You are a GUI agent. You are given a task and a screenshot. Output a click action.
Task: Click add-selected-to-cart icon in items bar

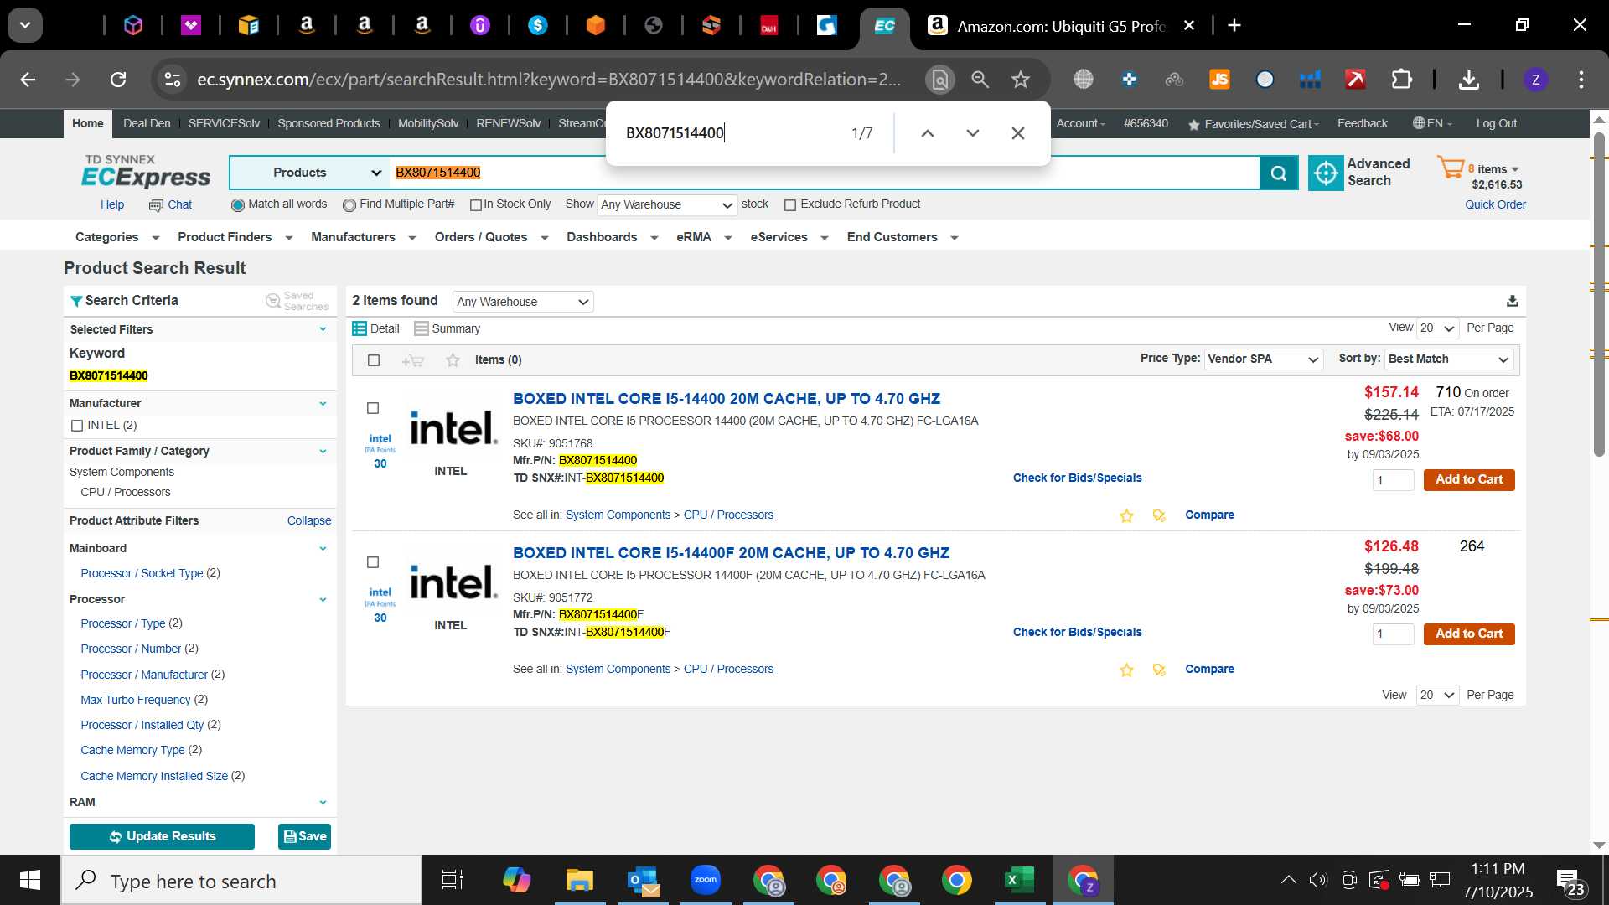click(412, 360)
